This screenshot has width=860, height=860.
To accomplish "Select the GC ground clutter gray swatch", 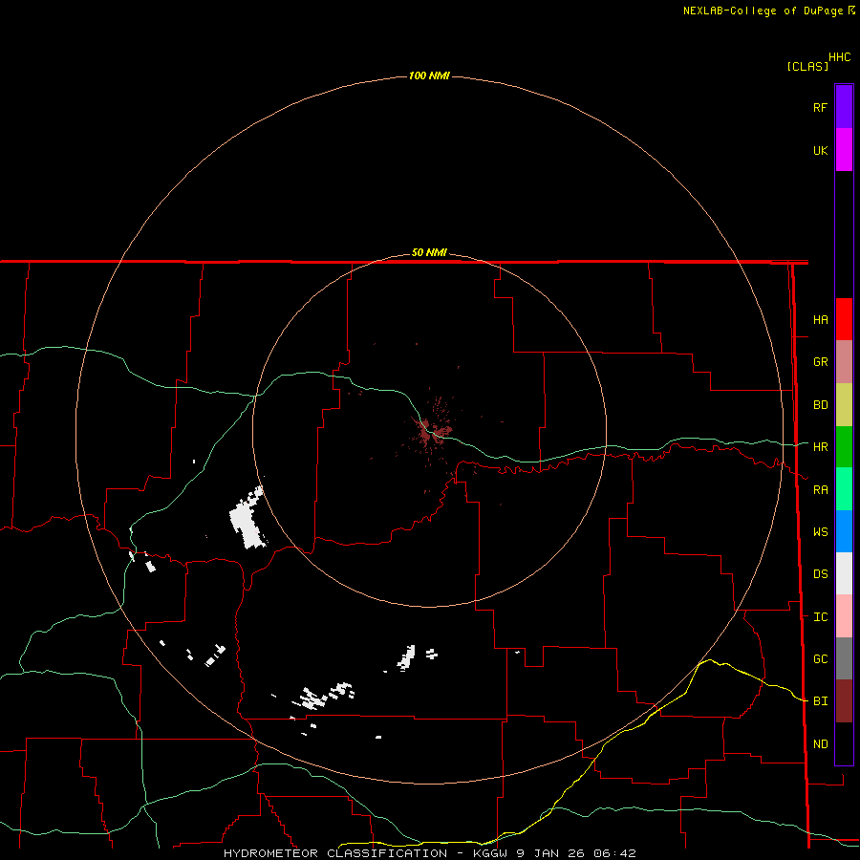I will pyautogui.click(x=844, y=658).
